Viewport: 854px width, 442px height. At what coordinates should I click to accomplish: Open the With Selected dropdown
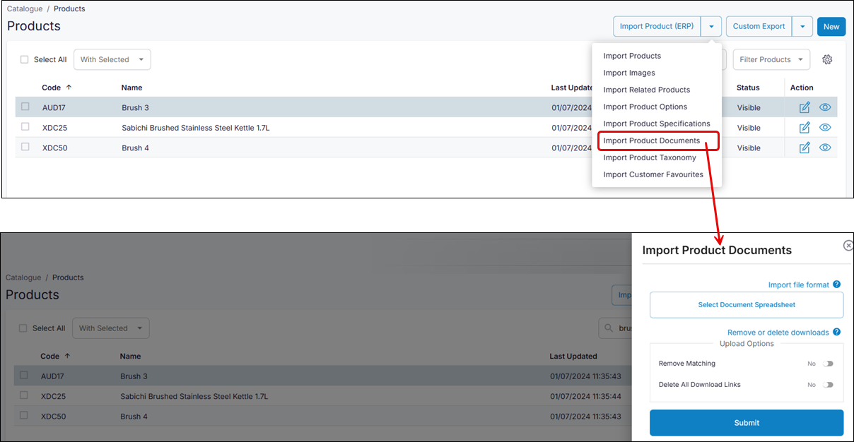[112, 60]
